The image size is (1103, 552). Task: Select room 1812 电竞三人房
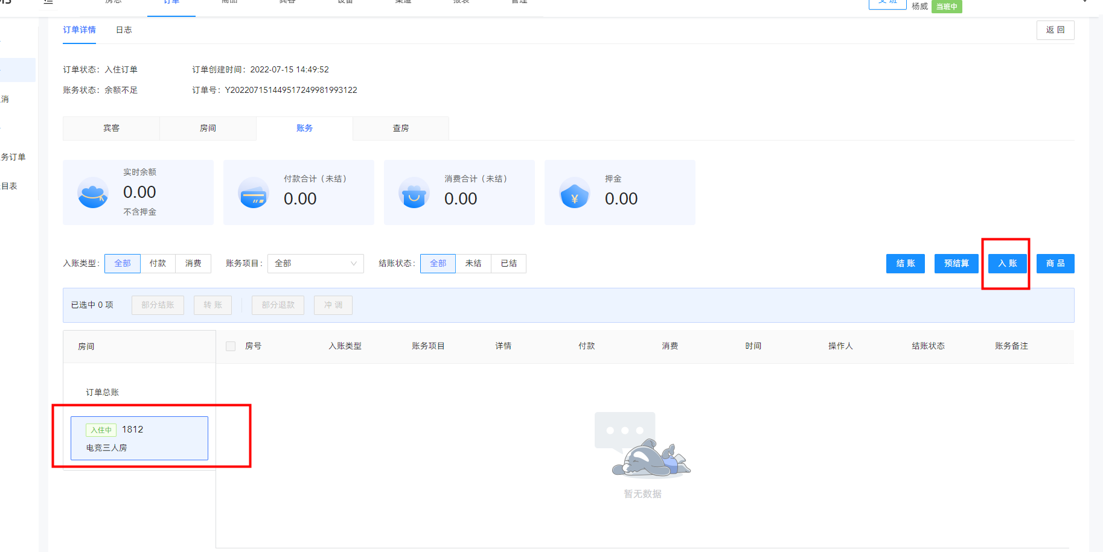(x=139, y=439)
